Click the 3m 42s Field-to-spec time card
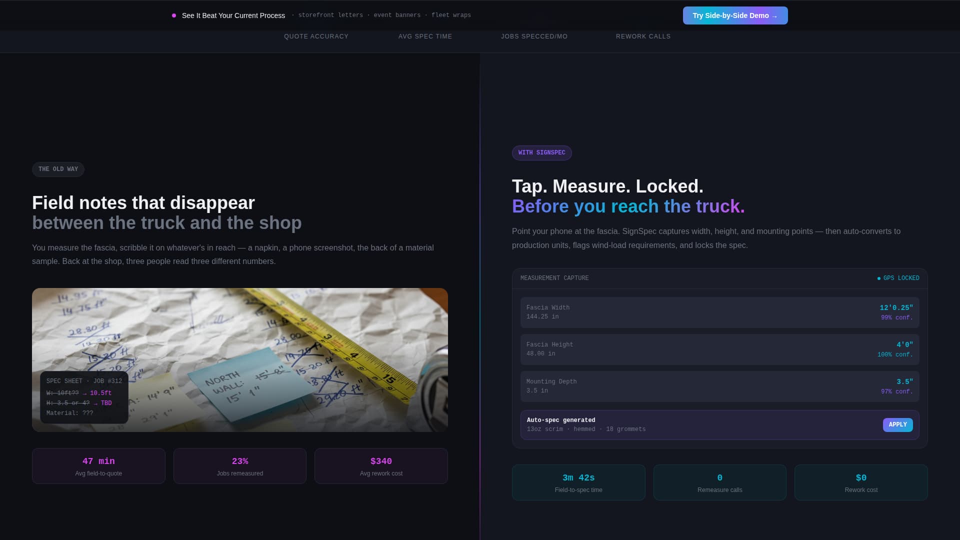960x540 pixels. point(578,482)
